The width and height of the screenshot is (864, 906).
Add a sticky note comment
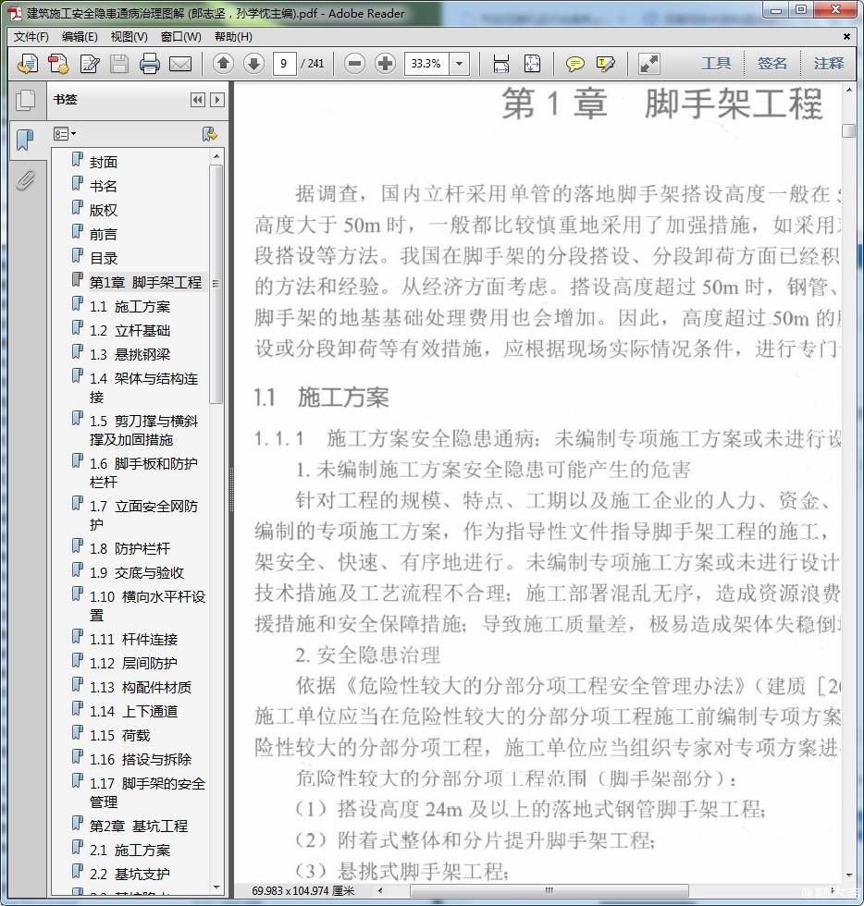coord(575,64)
